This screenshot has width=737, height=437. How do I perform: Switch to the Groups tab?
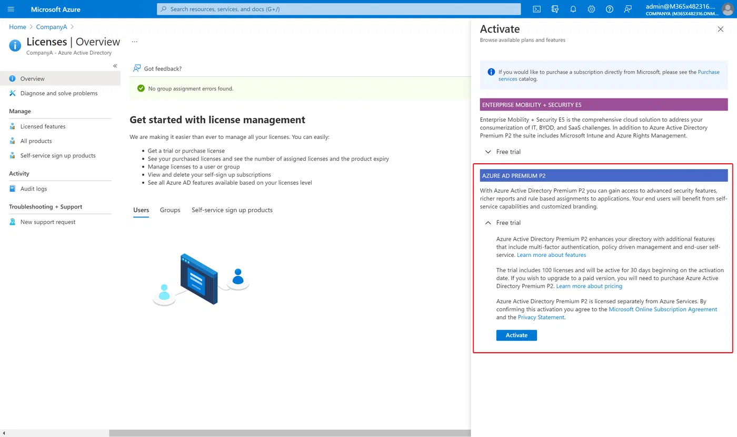[x=170, y=210]
